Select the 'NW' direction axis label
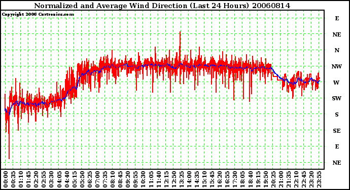This screenshot has width=350, height=190. pyautogui.click(x=337, y=66)
